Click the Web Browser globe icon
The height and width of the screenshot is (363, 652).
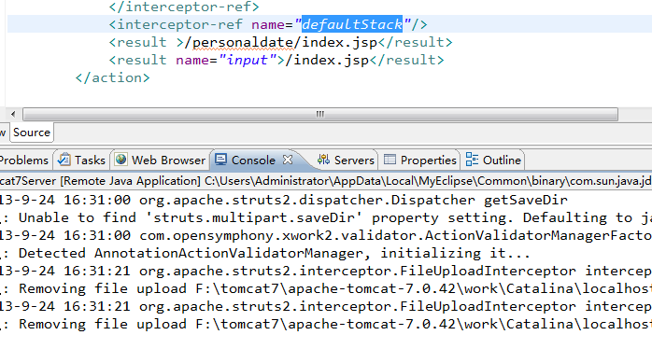tap(121, 160)
